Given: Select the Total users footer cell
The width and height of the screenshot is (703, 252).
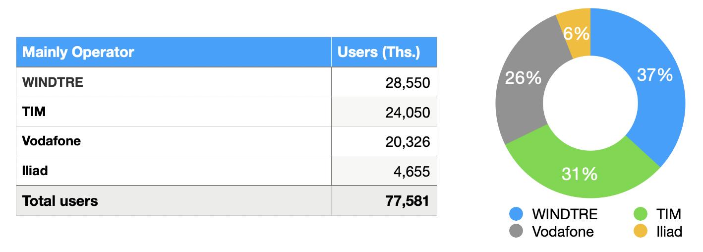Looking at the screenshot, I should [174, 201].
